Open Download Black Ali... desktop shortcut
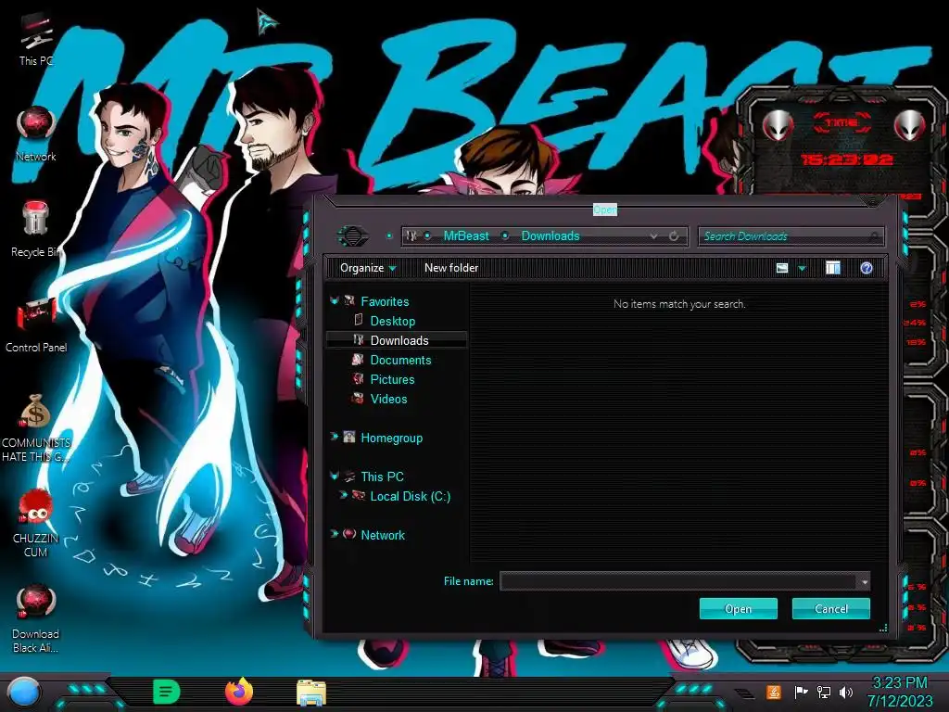This screenshot has width=949, height=712. pyautogui.click(x=36, y=618)
